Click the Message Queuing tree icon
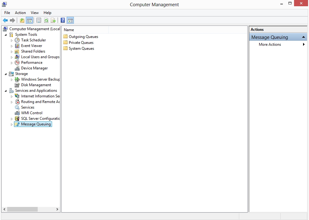The image size is (309, 220). (17, 124)
